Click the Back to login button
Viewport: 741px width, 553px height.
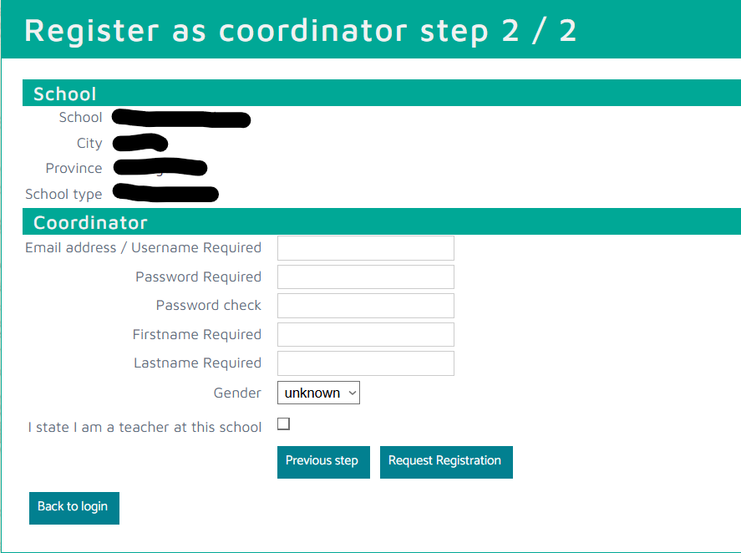(x=74, y=508)
